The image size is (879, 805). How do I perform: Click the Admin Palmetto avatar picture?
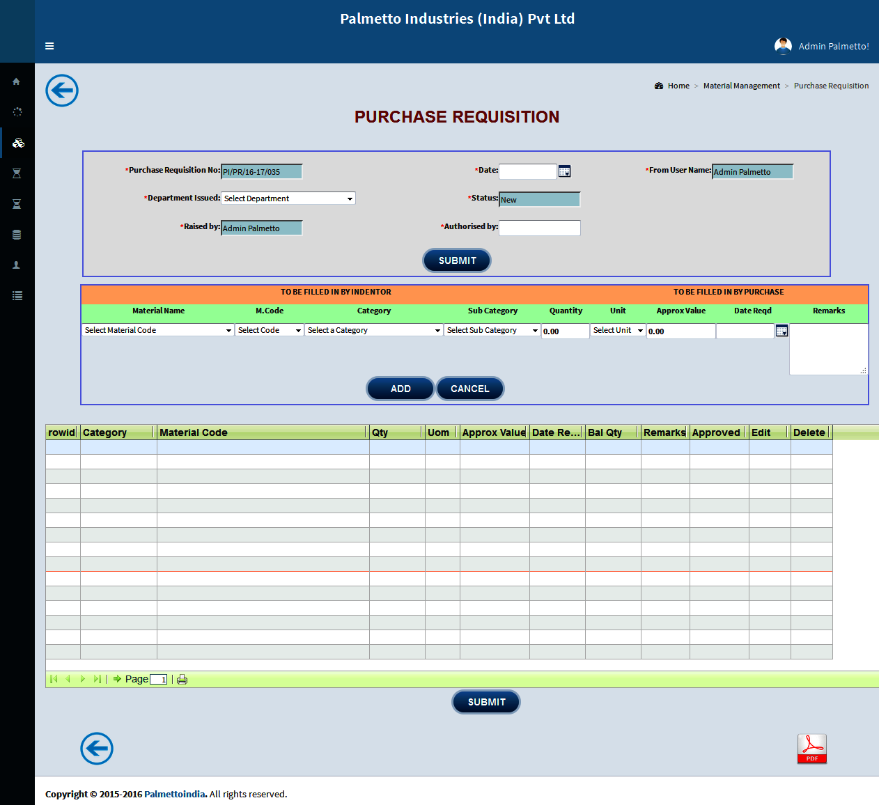pos(783,46)
